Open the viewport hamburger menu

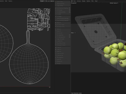pos(72,1)
